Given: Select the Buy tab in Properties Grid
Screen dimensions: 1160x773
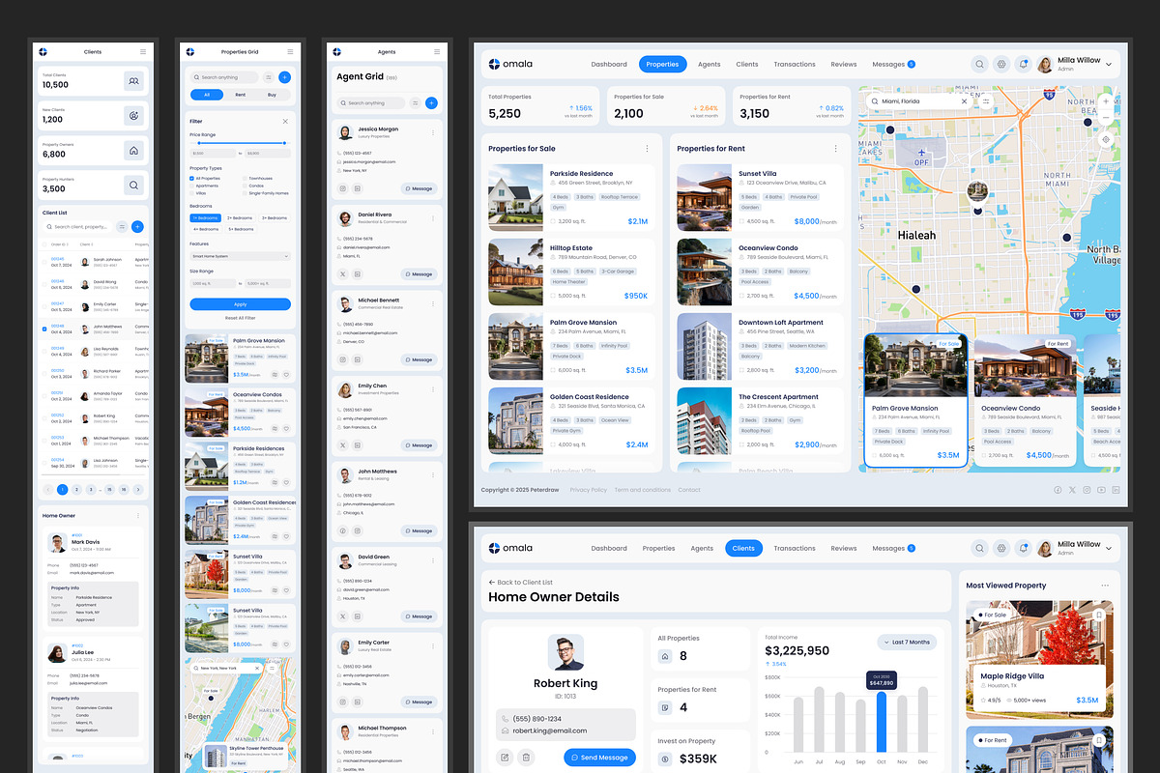Looking at the screenshot, I should (x=272, y=95).
